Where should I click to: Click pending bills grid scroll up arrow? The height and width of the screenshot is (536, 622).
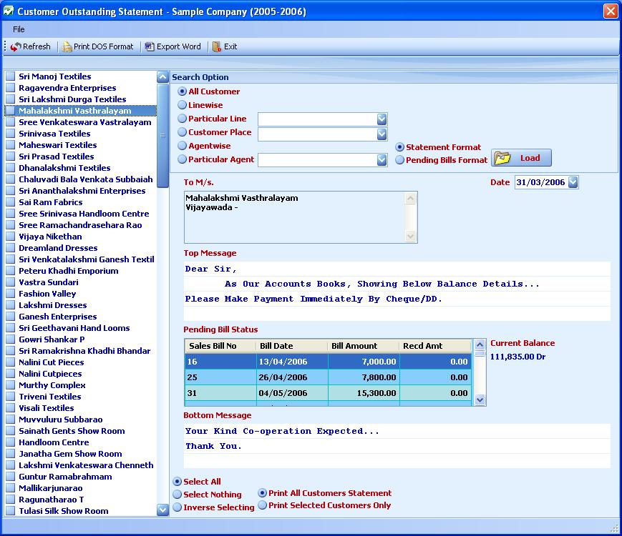480,344
